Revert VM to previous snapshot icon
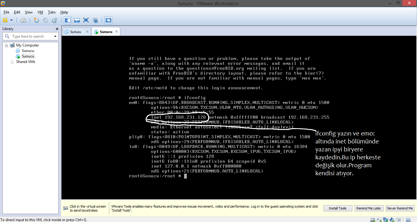 point(45,20)
